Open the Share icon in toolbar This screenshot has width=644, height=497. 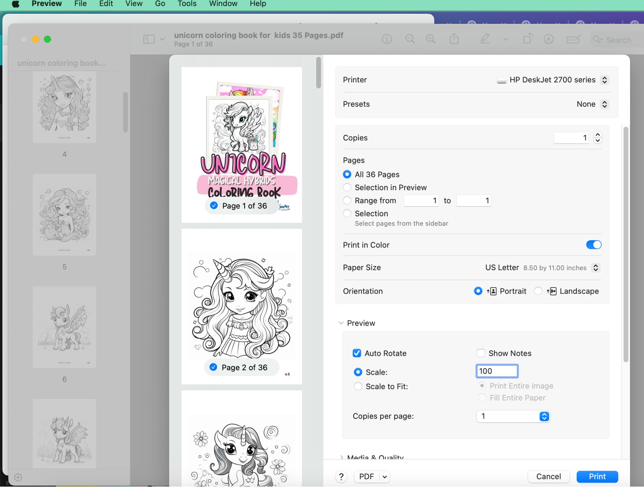tap(454, 39)
